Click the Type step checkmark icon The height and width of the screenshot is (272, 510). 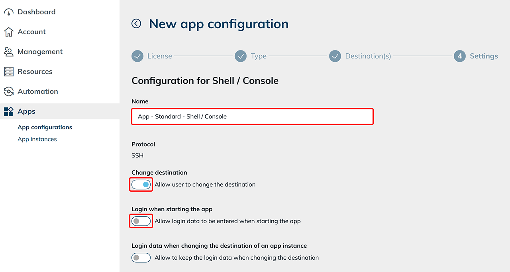[x=241, y=56]
